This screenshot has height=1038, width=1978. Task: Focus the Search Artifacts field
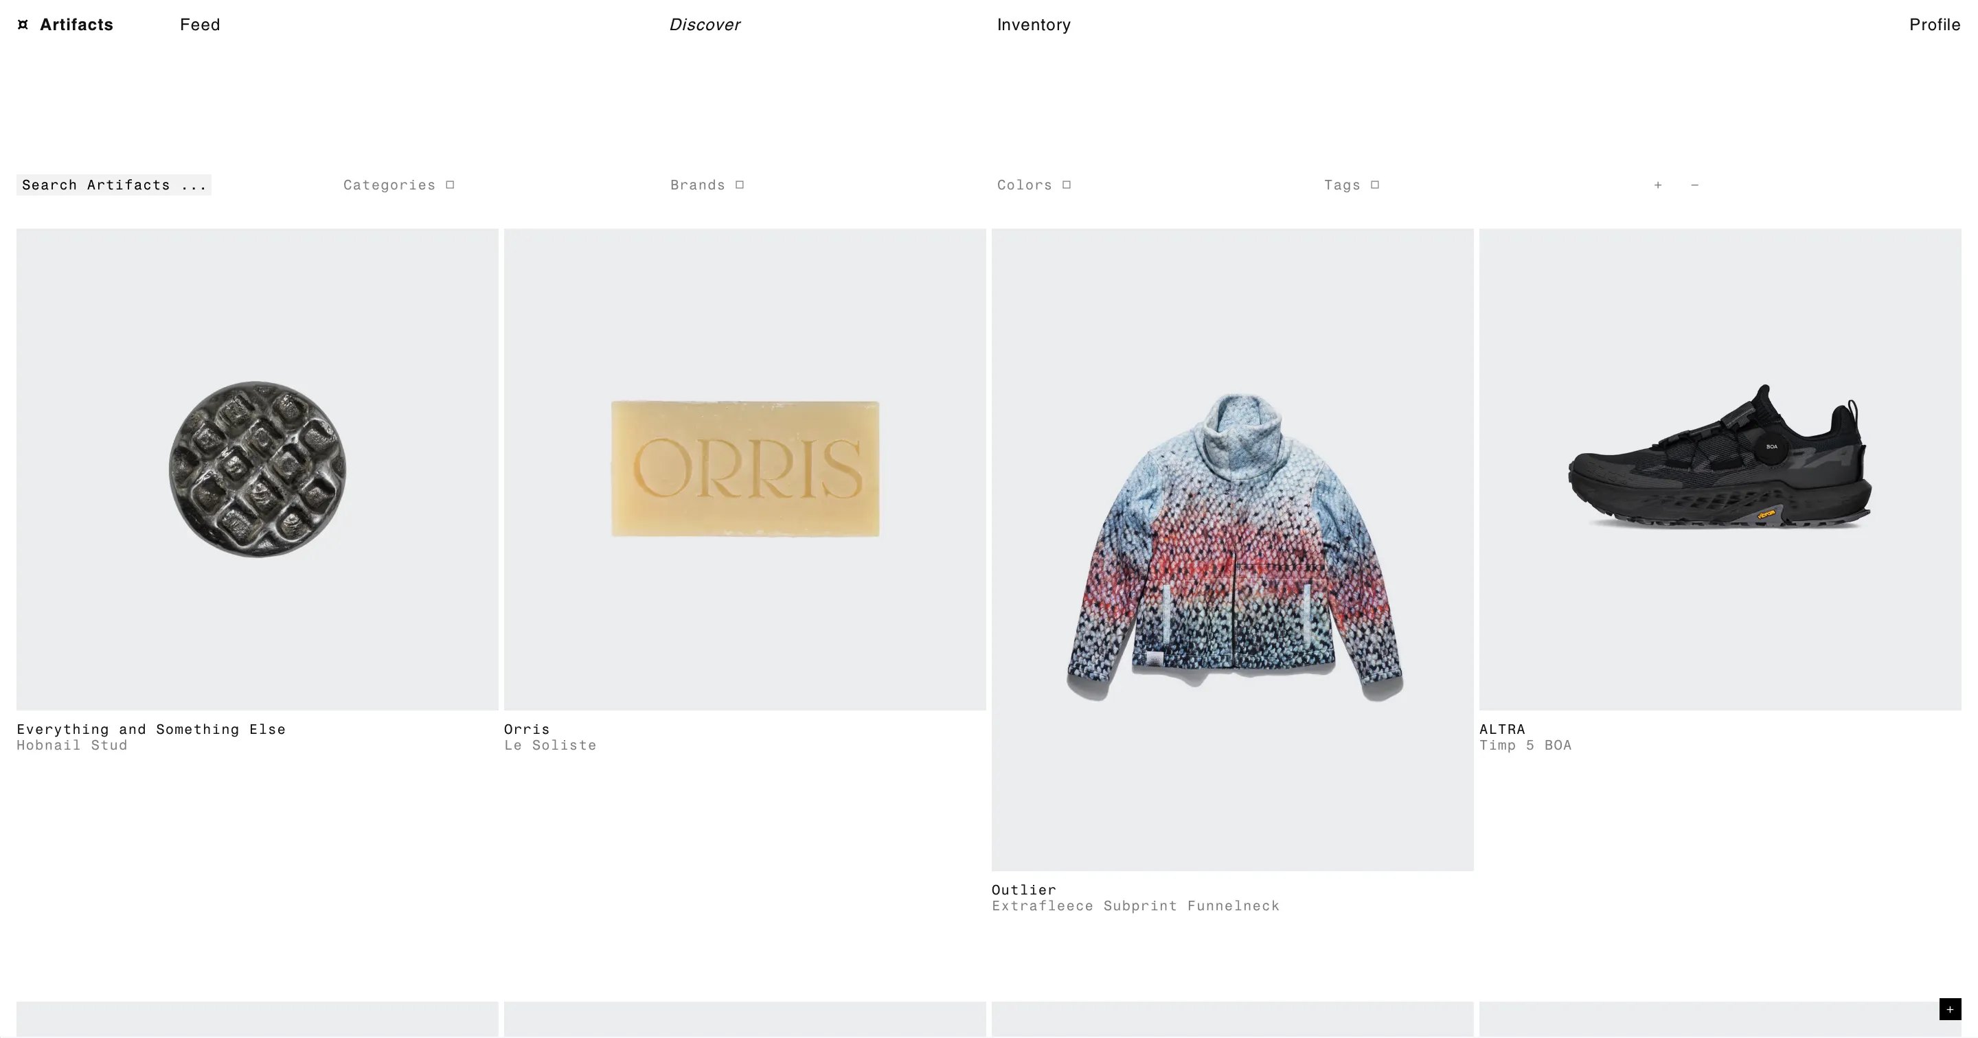pos(113,185)
